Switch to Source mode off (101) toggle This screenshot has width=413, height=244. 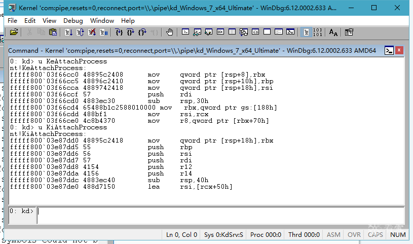click(318, 32)
